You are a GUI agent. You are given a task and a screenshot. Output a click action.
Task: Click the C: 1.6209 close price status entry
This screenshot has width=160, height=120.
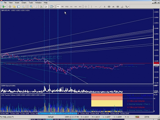click(x=118, y=117)
